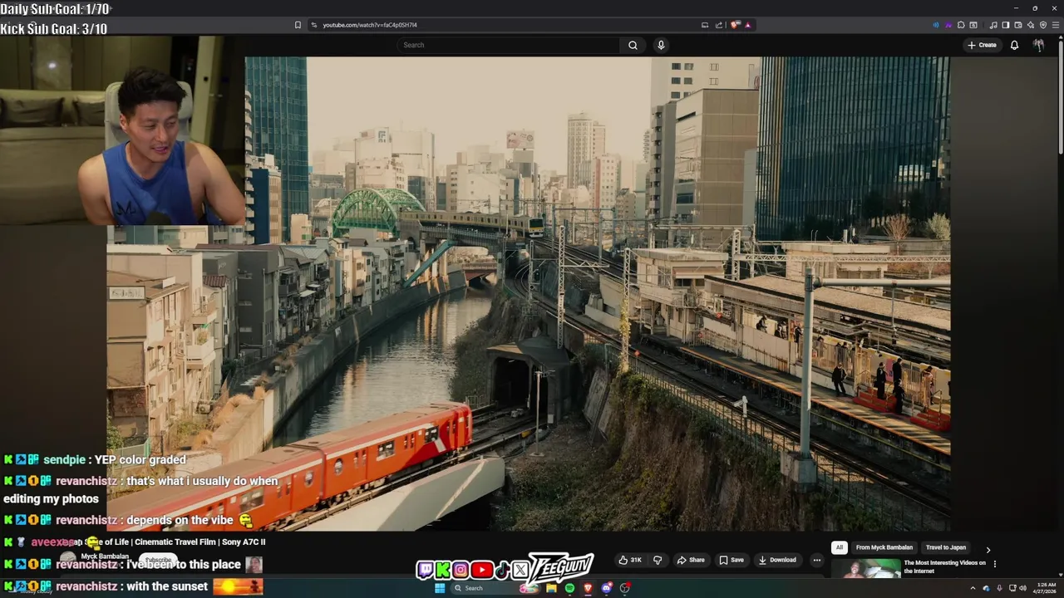
Task: Show hidden system tray icons chevron
Action: [x=973, y=588]
